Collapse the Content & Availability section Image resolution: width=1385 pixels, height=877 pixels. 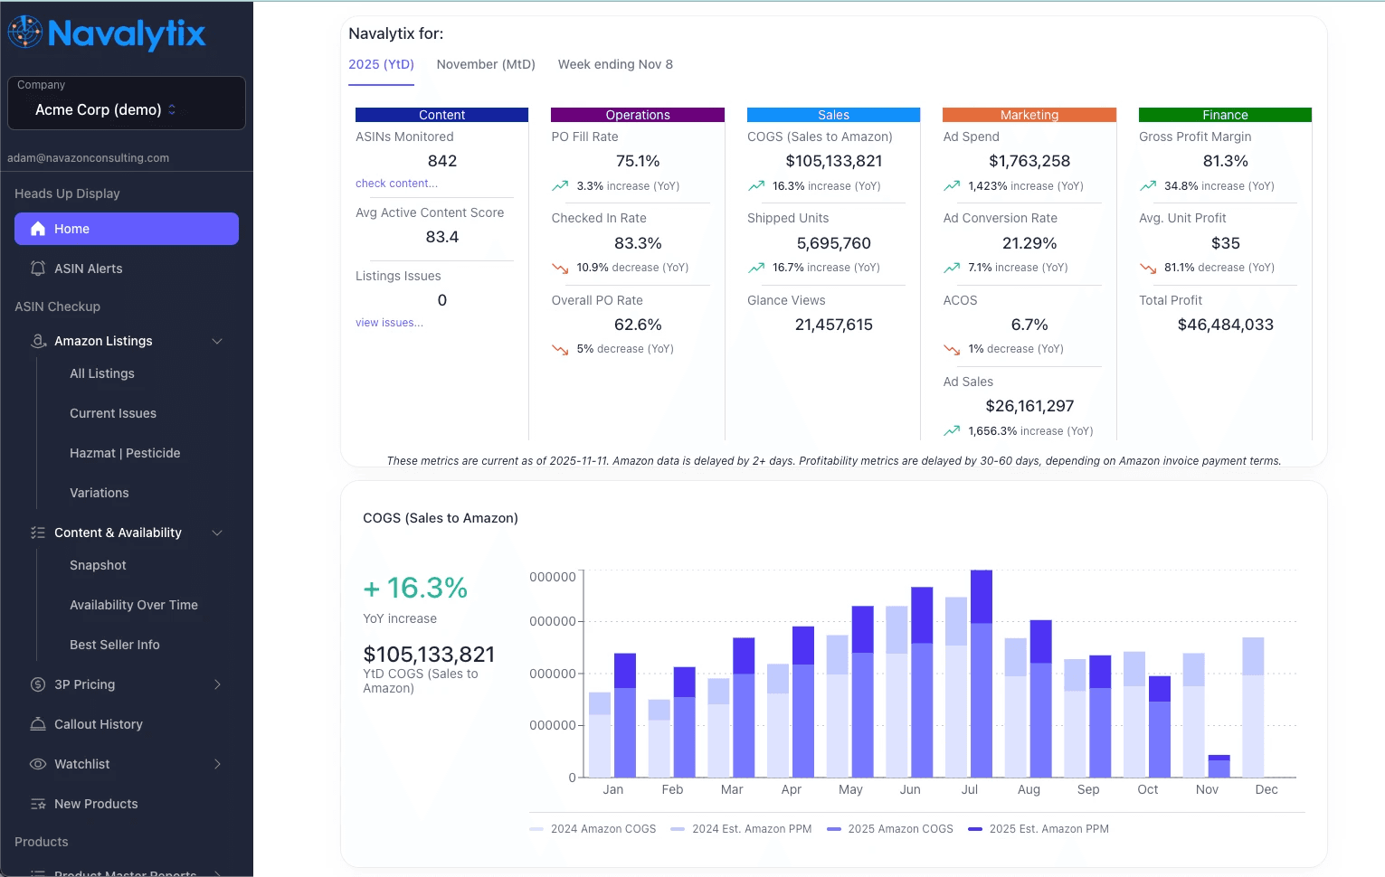tap(217, 533)
